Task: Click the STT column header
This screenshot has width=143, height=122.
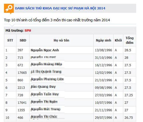Action: (x=10, y=40)
